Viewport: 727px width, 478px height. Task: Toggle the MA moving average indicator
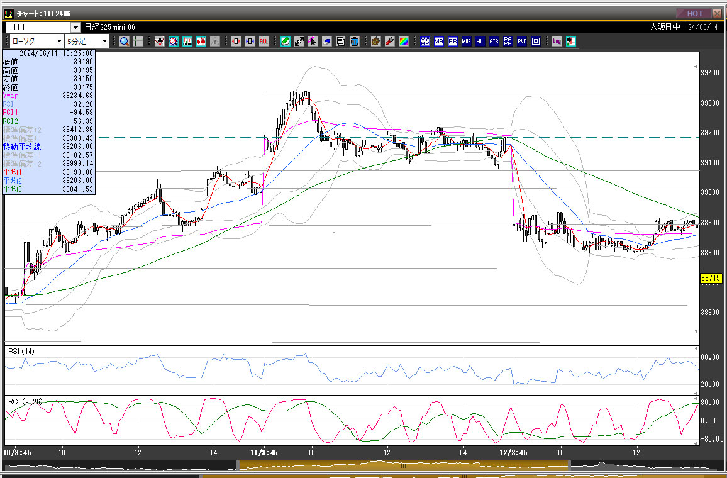[438, 42]
